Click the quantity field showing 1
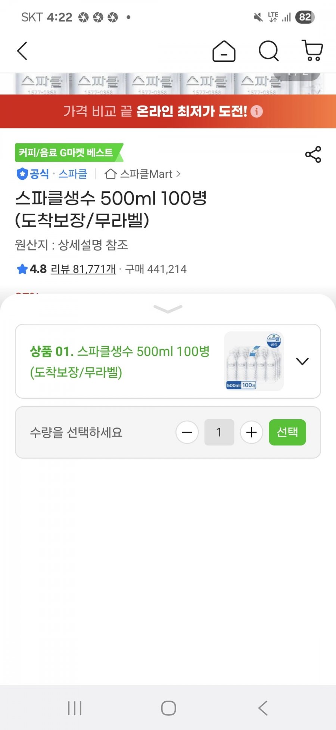336x730 pixels. [x=219, y=432]
